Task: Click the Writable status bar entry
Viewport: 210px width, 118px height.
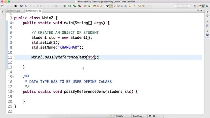Action: point(119,116)
